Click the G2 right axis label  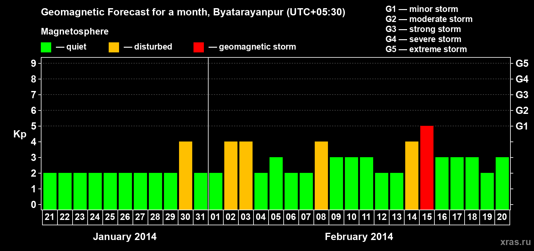pyautogui.click(x=522, y=110)
